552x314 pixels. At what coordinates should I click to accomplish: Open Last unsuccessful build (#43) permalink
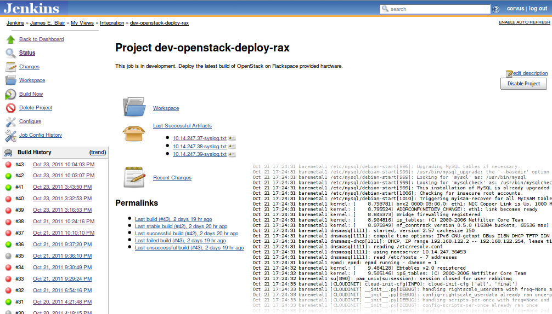(x=189, y=248)
